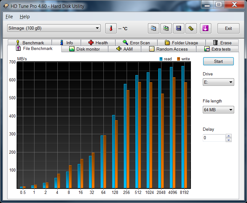Go to the Random Access tab
Image resolution: width=247 pixels, height=203 pixels.
click(168, 49)
